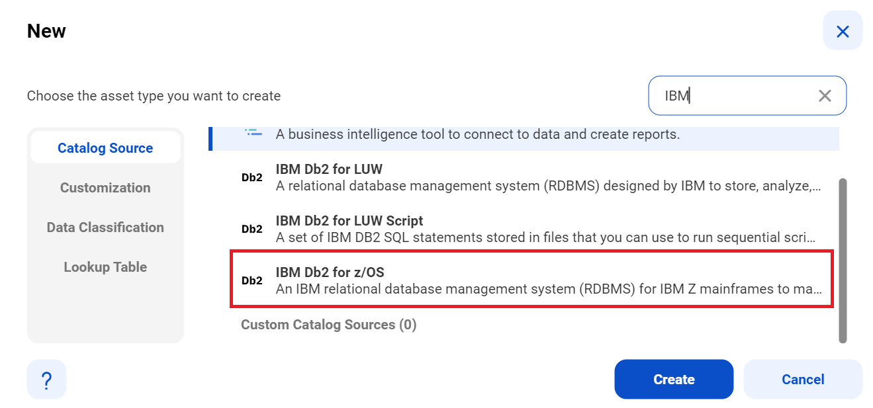Open help via the question mark icon
The height and width of the screenshot is (408, 873).
46,380
